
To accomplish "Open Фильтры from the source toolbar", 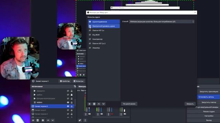I will coord(78,81).
